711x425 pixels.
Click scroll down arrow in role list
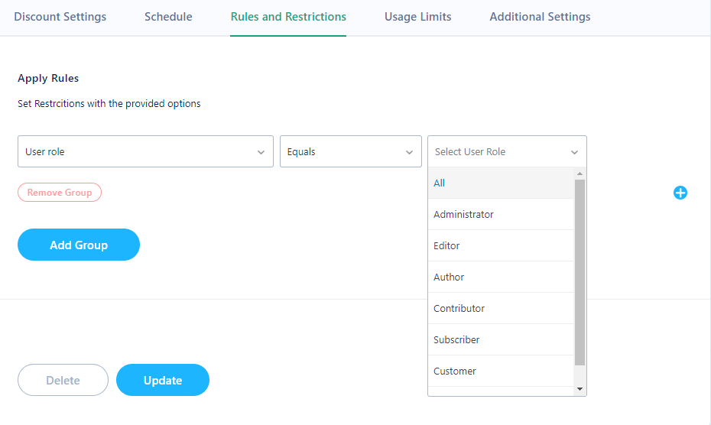(x=580, y=389)
